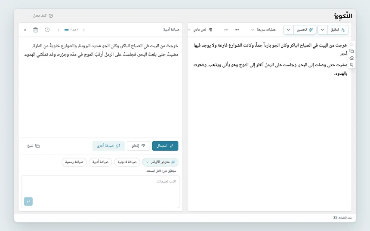Click the topmost icon in editor side strip

[x=351, y=44]
